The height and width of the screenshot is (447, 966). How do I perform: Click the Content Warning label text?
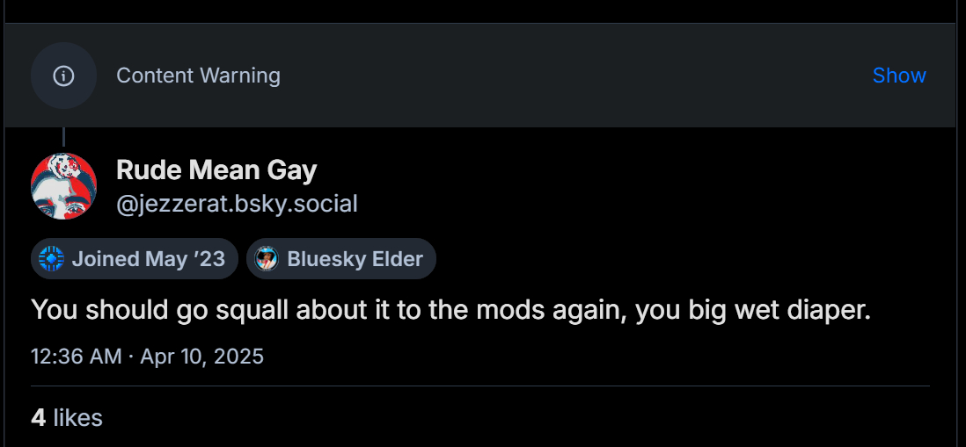pyautogui.click(x=198, y=76)
